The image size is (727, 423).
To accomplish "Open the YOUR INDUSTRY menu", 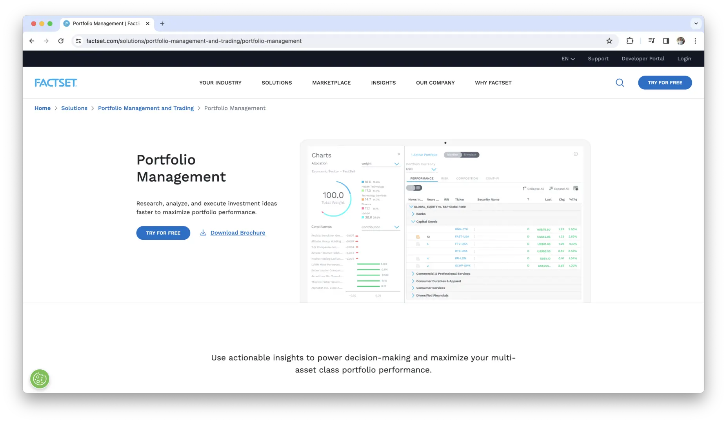I will coord(220,83).
